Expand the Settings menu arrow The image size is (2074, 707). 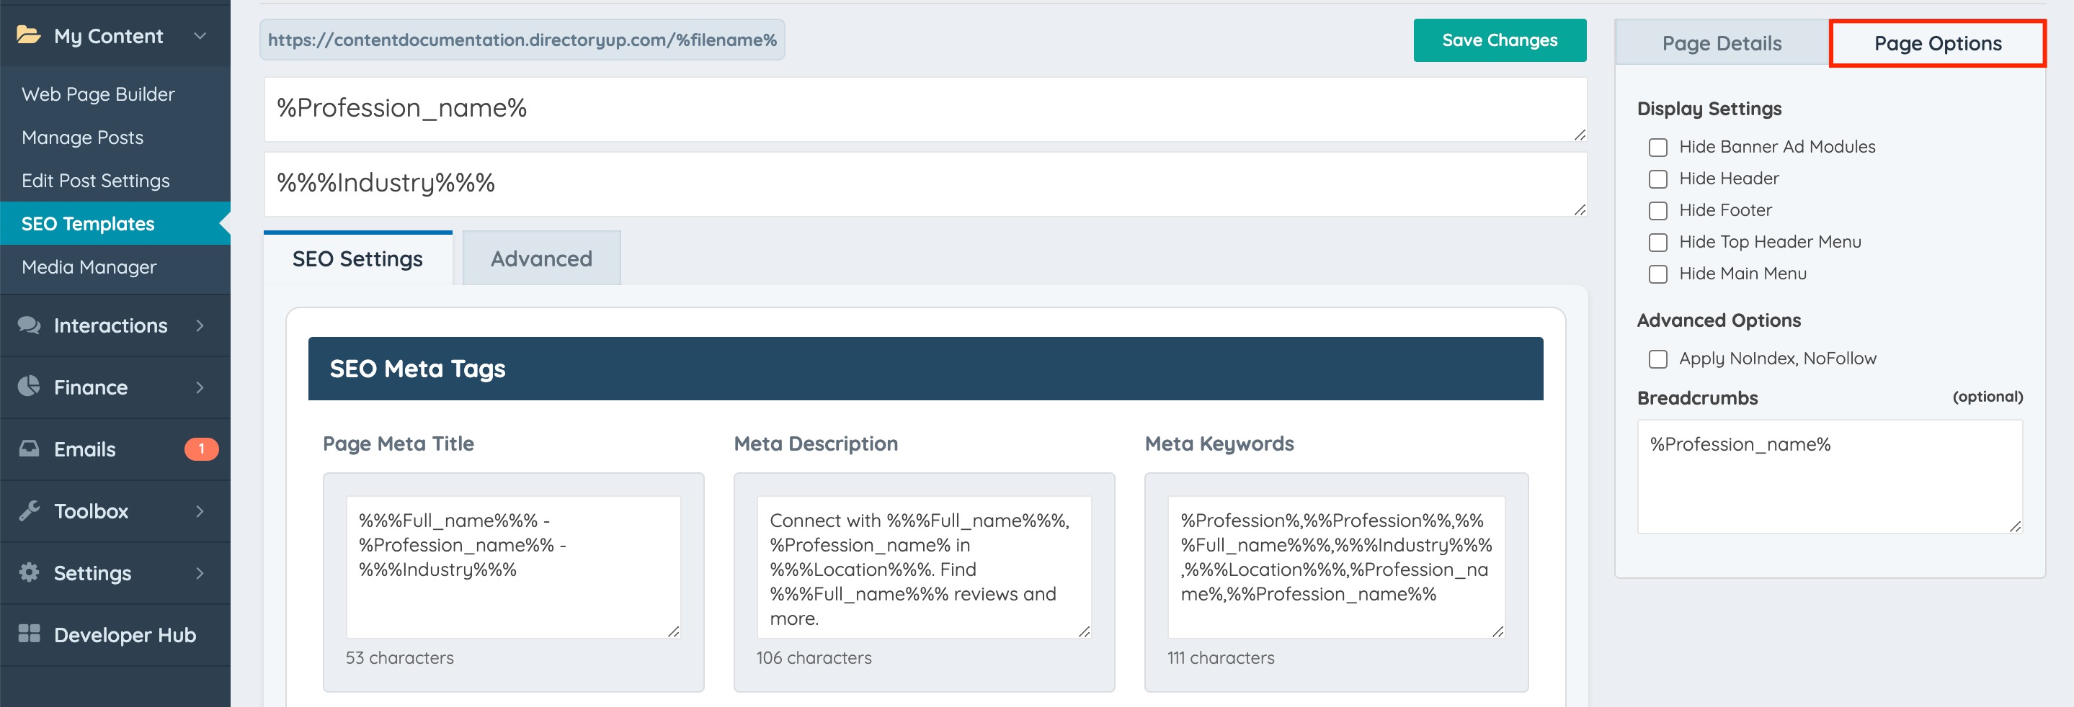200,572
